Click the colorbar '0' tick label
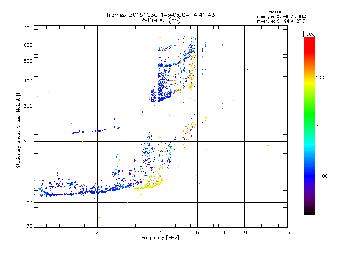Viewport: 338px width, 253px height. (x=317, y=127)
